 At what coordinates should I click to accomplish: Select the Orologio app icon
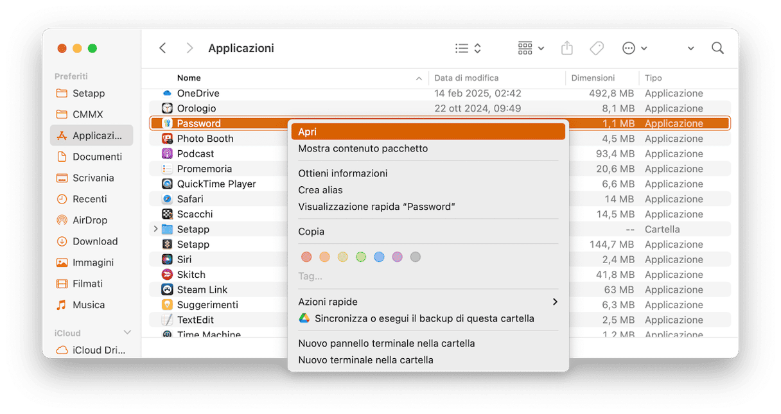coord(167,108)
